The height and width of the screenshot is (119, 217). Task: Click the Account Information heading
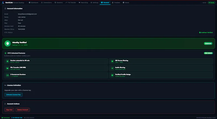click(15, 9)
